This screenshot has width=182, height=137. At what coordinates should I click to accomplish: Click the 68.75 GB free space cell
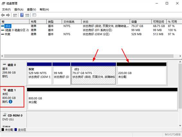(159, 26)
